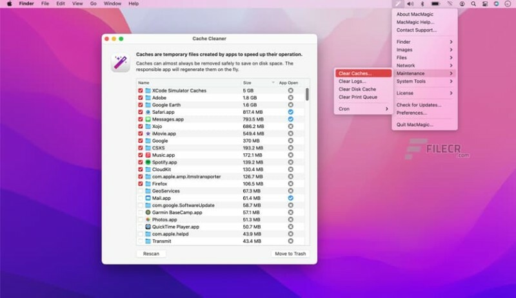Click the Safari.app icon in cache list
Image resolution: width=516 pixels, height=298 pixels.
pos(148,112)
